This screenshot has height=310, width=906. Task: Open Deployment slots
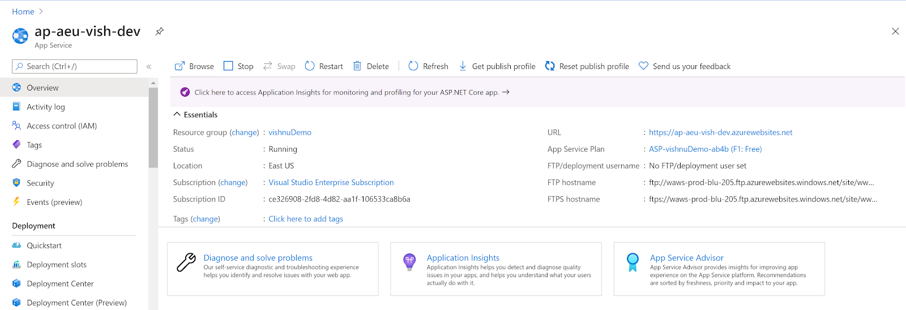(74, 265)
